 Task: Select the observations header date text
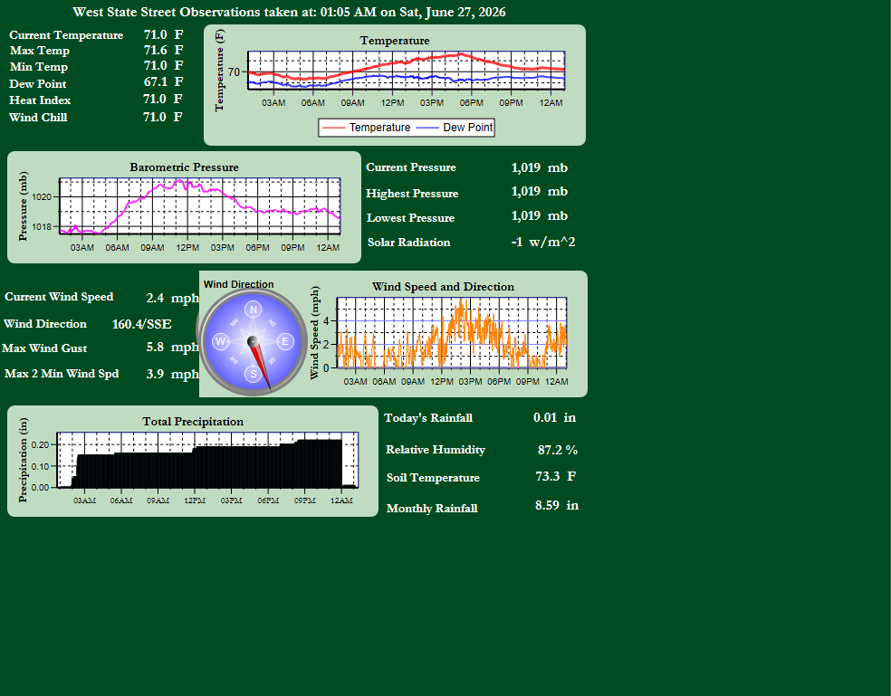tap(289, 12)
